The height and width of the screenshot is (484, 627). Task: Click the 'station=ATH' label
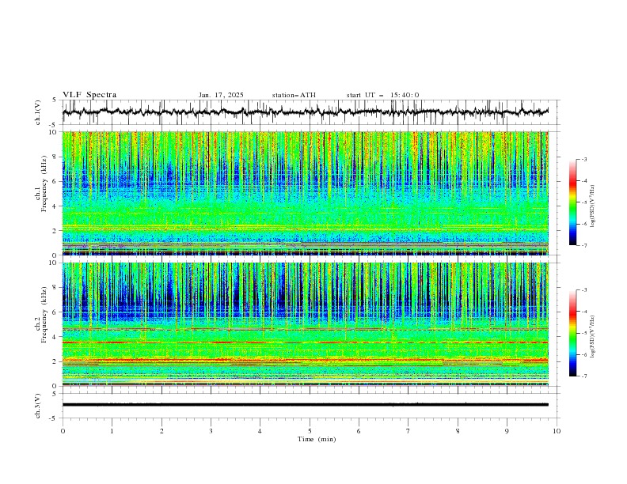coord(294,95)
